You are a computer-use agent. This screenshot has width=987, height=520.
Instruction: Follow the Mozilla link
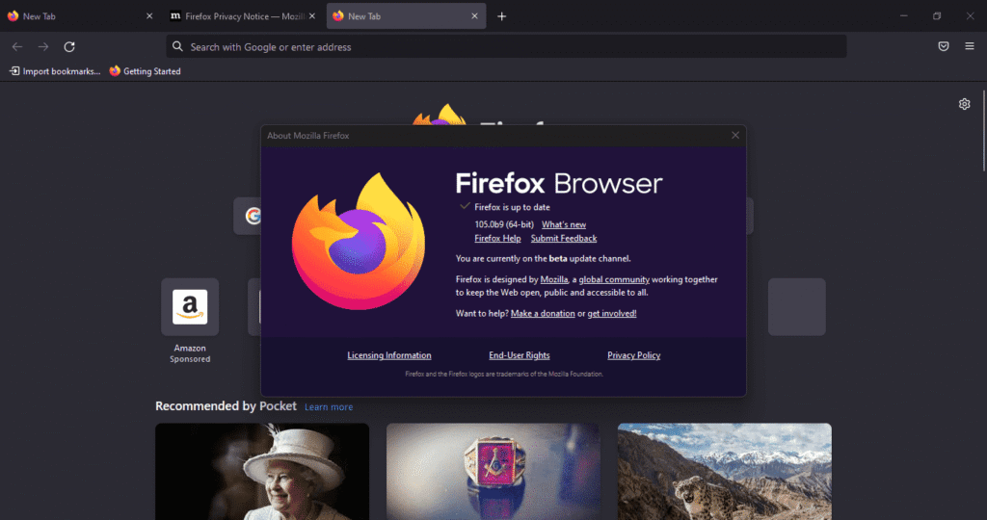pos(554,279)
